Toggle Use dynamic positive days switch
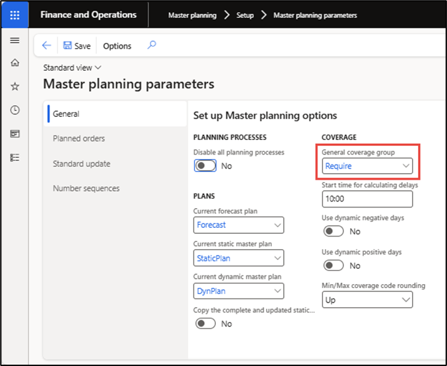 pyautogui.click(x=333, y=266)
